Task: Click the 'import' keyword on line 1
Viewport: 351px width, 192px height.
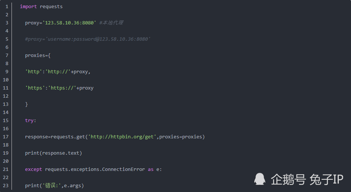Action: [28, 7]
